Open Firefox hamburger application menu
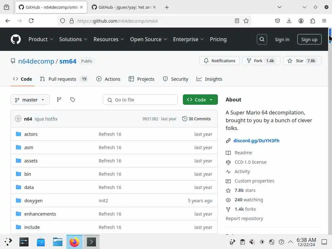The height and width of the screenshot is (249, 332). [324, 21]
